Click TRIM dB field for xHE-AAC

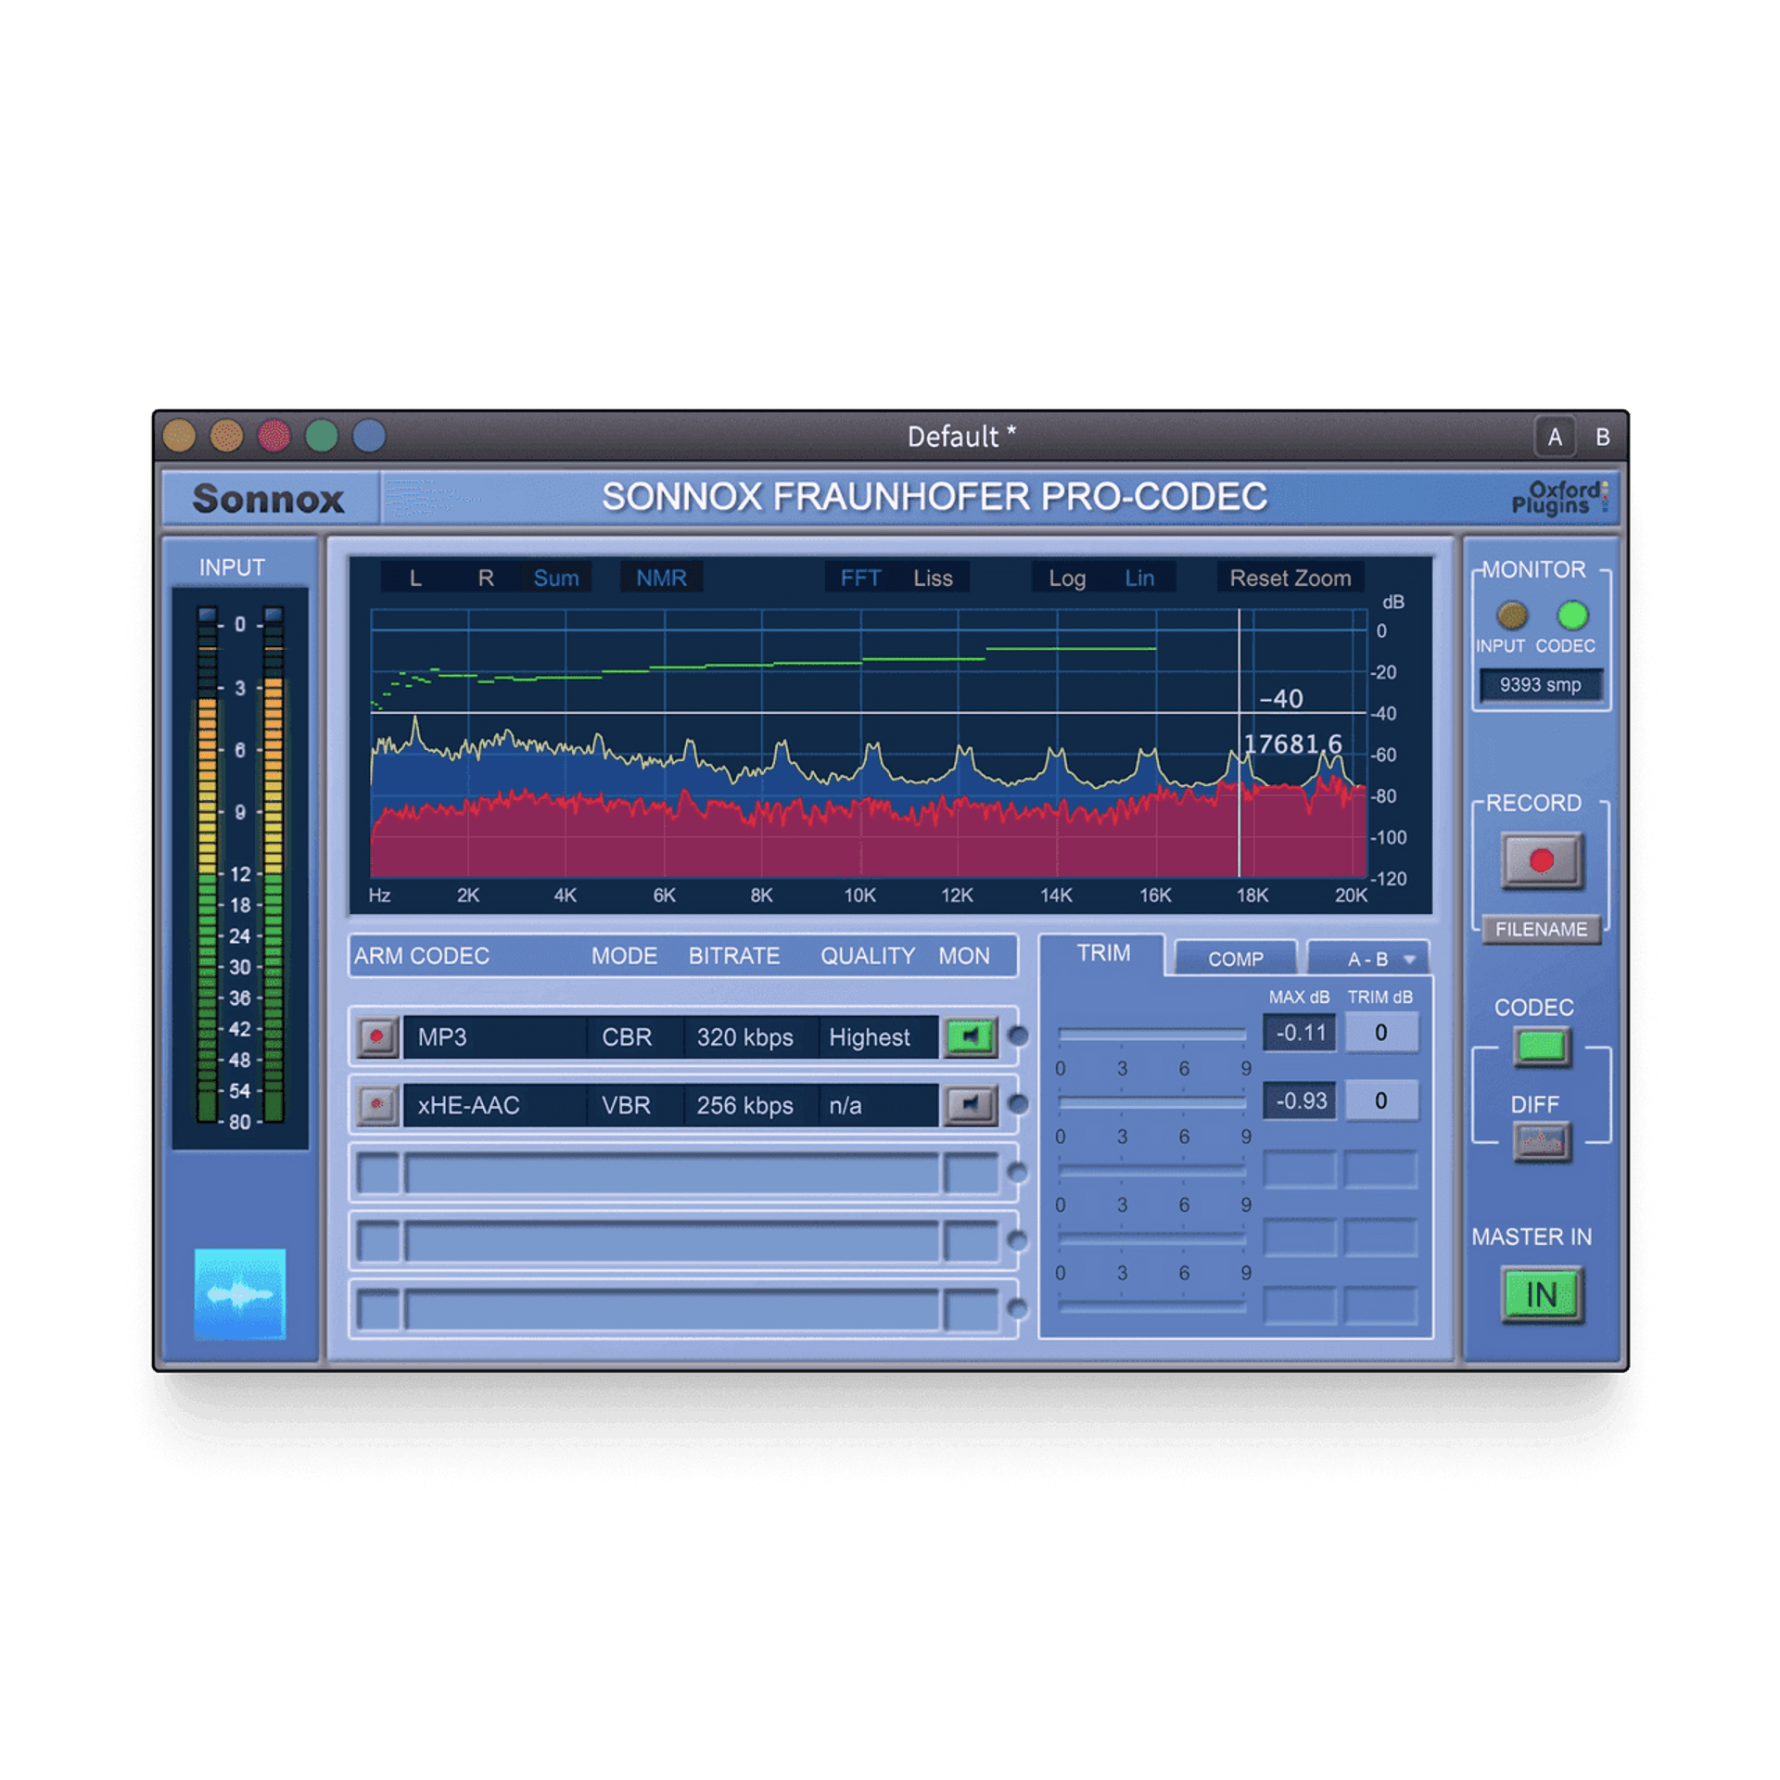pos(1380,1100)
